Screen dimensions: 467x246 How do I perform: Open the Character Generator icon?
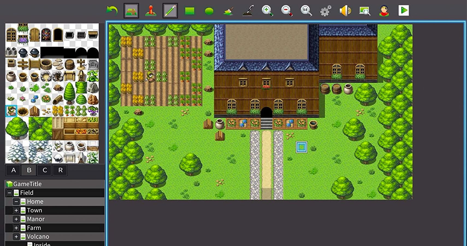384,11
